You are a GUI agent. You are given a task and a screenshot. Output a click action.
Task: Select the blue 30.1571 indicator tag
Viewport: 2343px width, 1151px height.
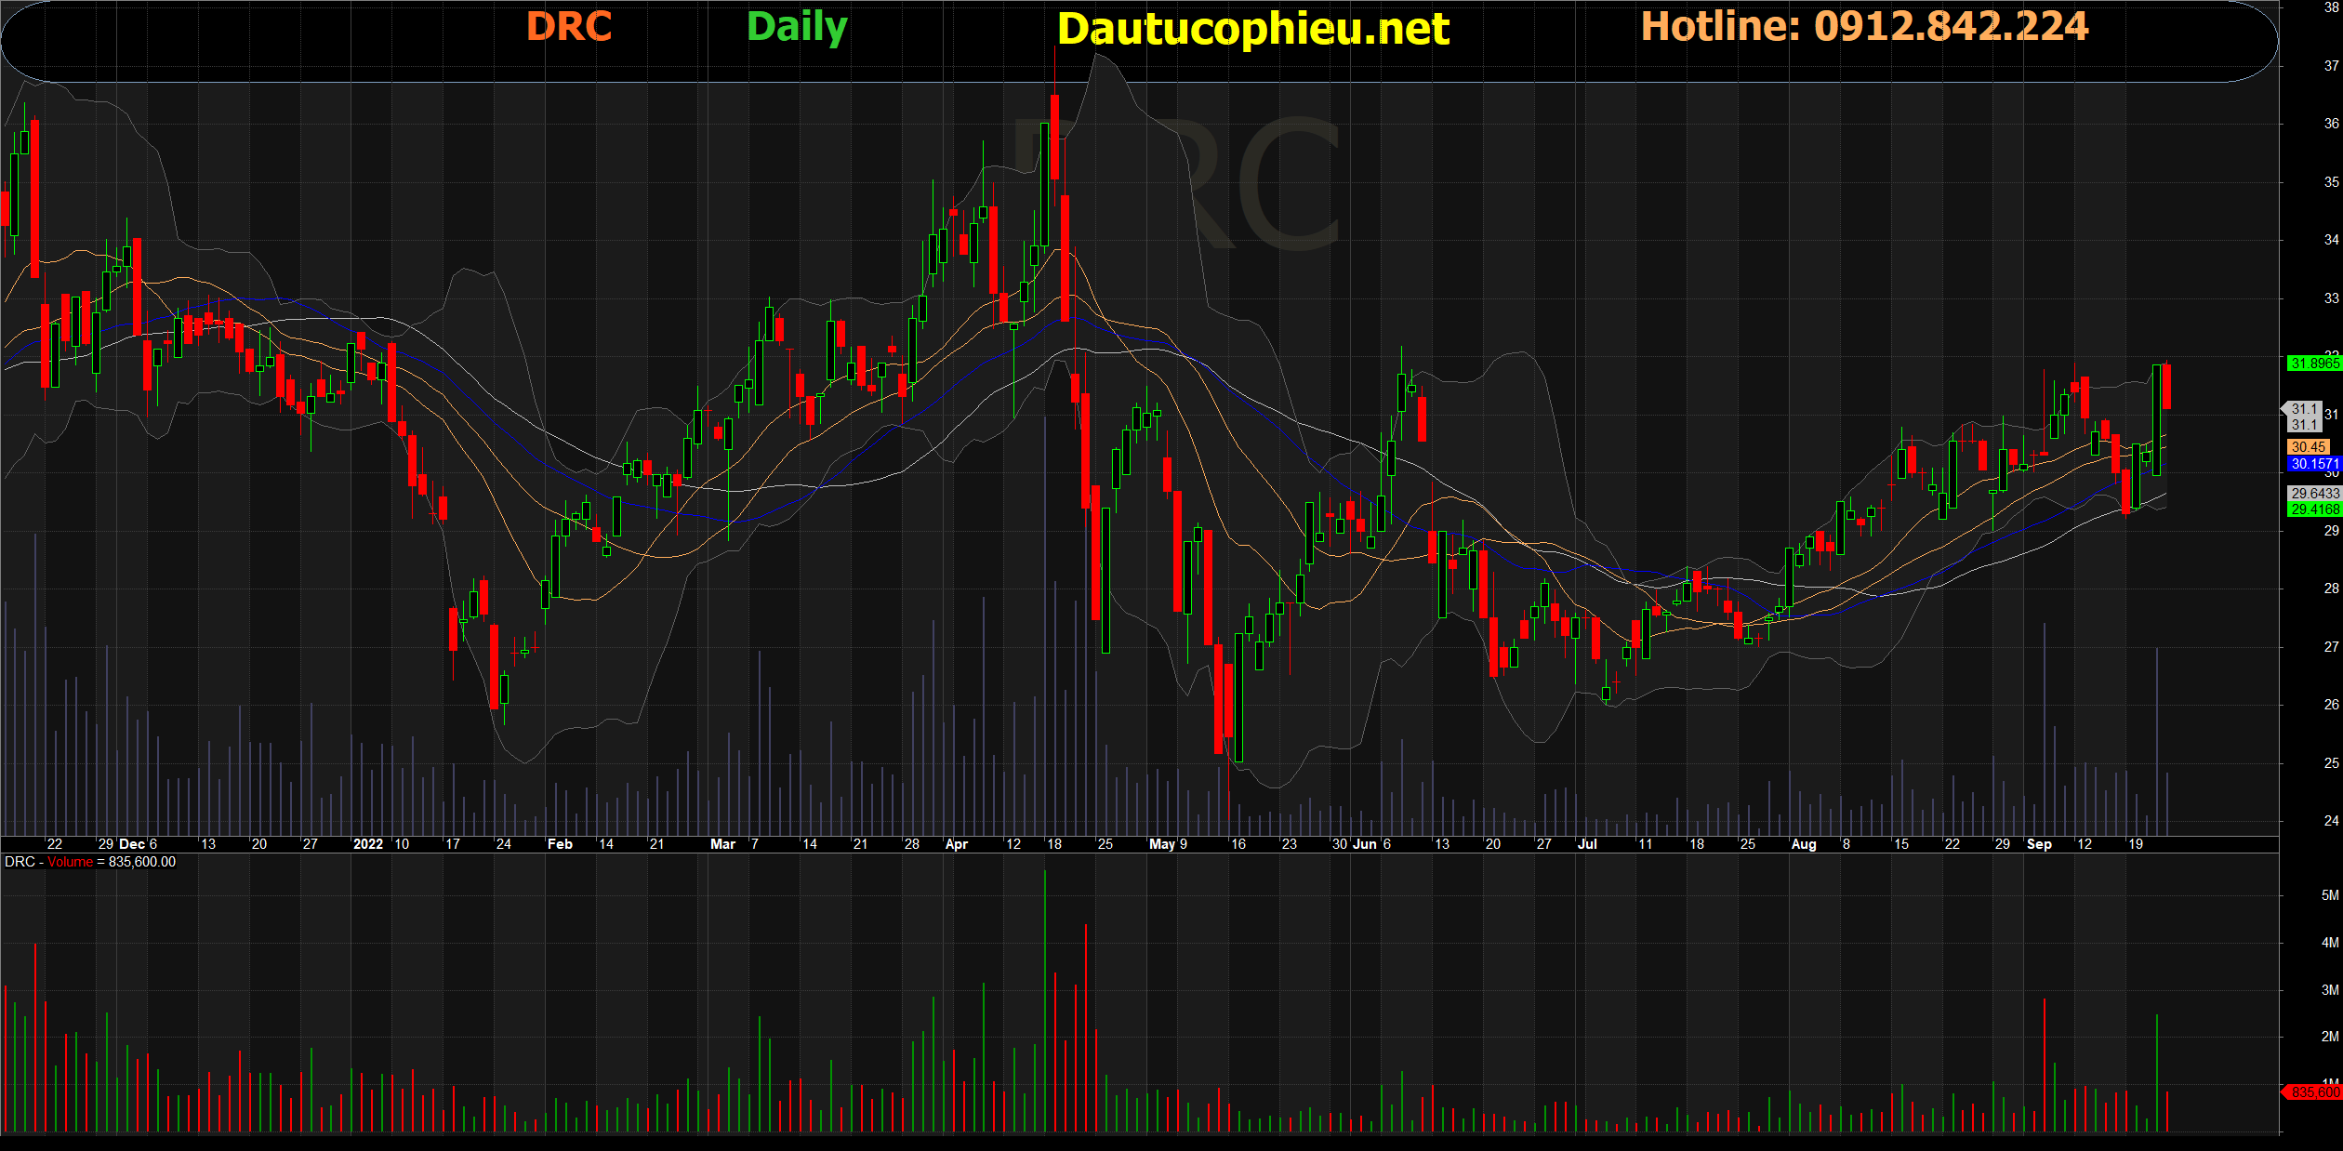click(2314, 464)
